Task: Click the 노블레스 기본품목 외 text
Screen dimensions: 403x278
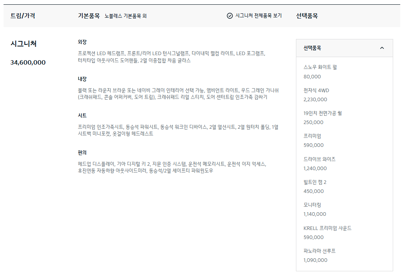Action: pos(124,16)
